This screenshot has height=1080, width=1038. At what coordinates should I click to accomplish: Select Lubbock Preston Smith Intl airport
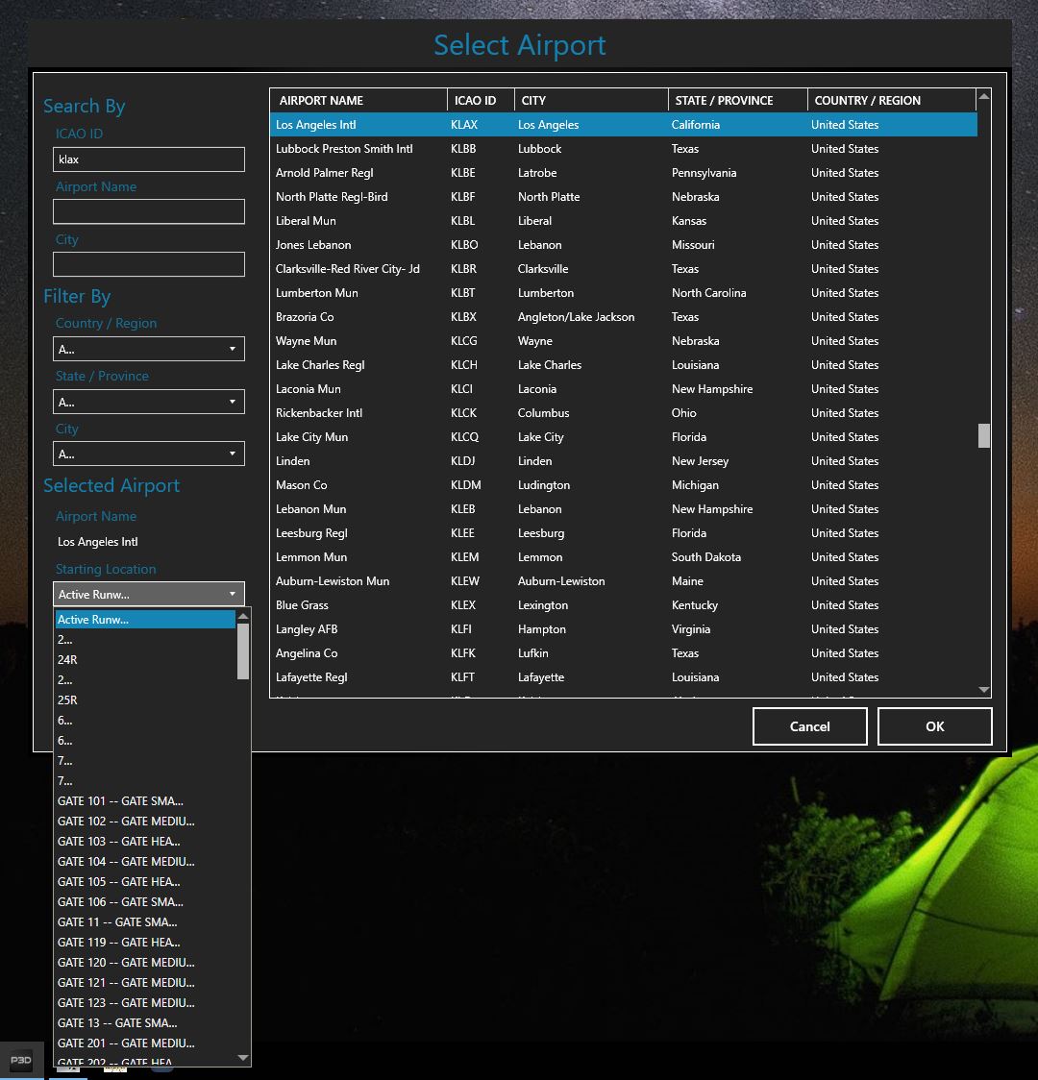click(624, 149)
